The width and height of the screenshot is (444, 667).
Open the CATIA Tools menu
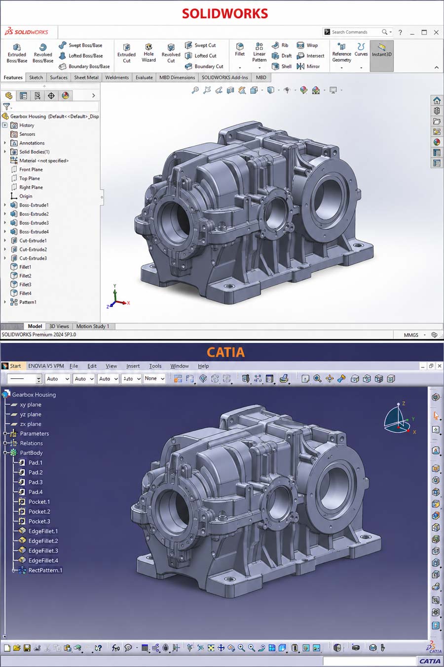[155, 366]
